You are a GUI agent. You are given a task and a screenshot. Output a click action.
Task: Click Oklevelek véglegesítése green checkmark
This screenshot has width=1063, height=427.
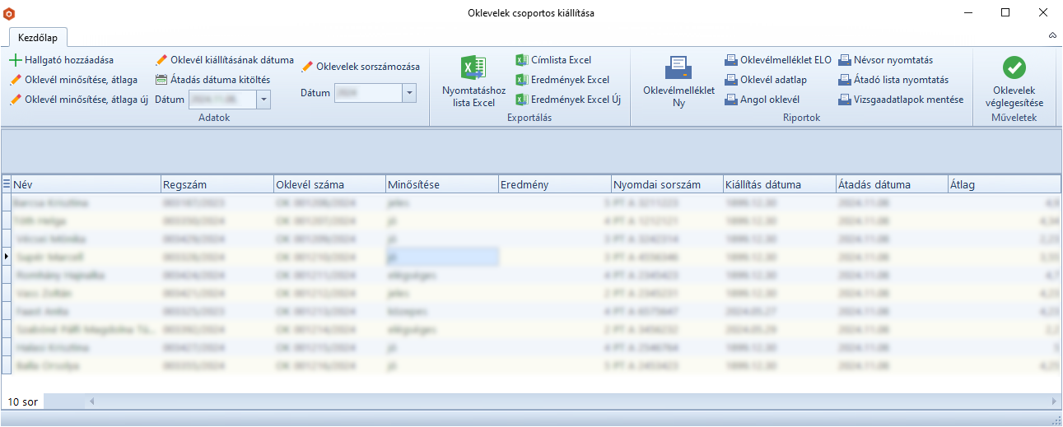click(1014, 67)
